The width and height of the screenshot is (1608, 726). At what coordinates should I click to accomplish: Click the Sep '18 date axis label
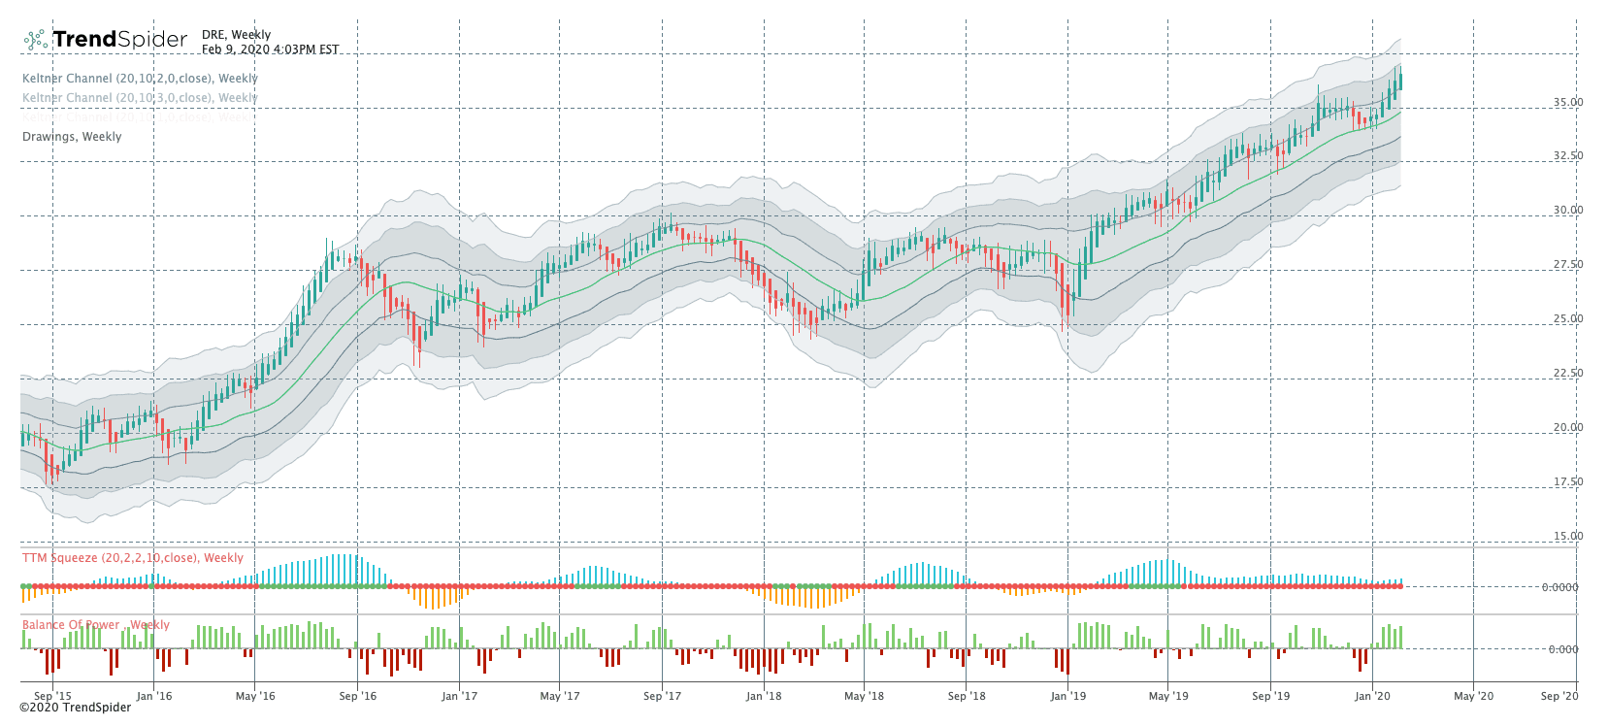[x=967, y=696]
